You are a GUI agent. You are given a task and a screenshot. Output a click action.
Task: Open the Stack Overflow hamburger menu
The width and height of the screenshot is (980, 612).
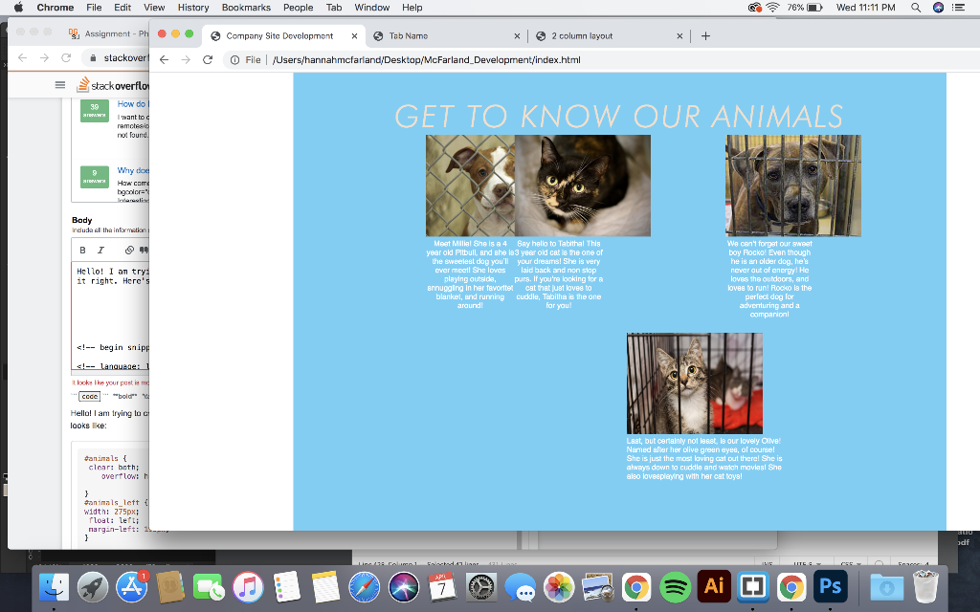[x=60, y=85]
